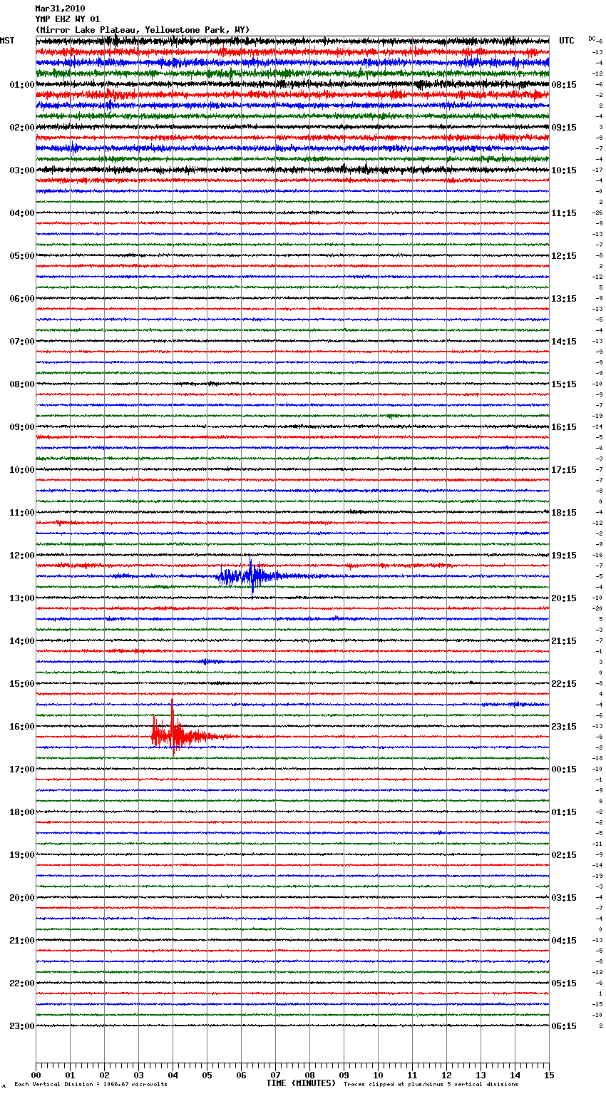Click the date label "Mar31,2010"
The width and height of the screenshot is (606, 1094).
[x=60, y=9]
